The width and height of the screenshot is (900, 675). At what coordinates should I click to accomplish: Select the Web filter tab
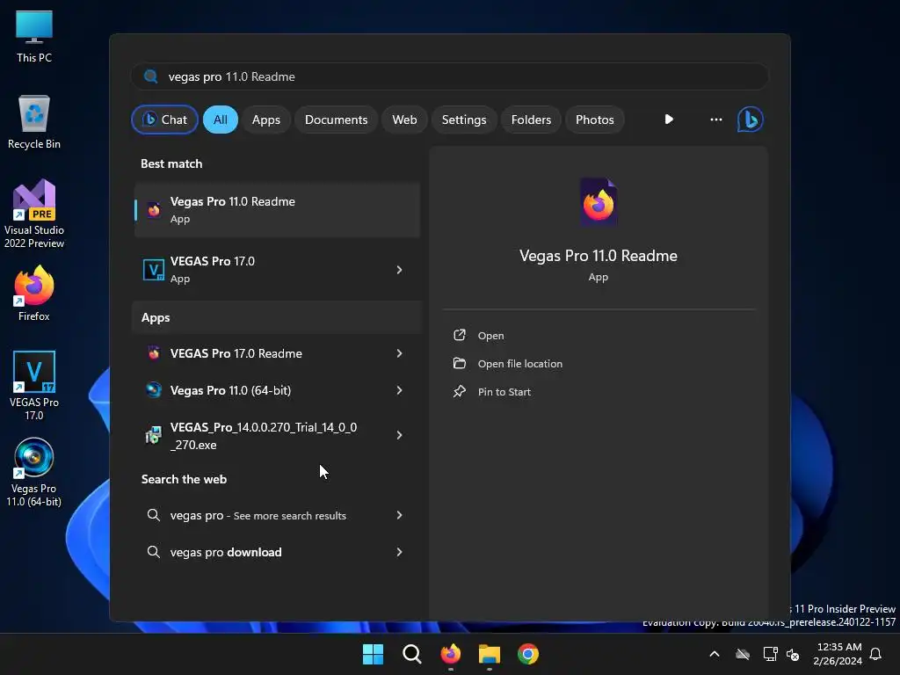click(404, 120)
